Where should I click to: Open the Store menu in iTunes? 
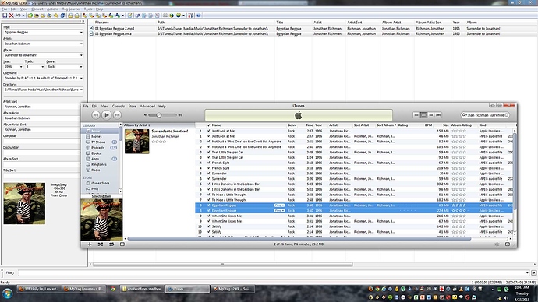(x=132, y=106)
